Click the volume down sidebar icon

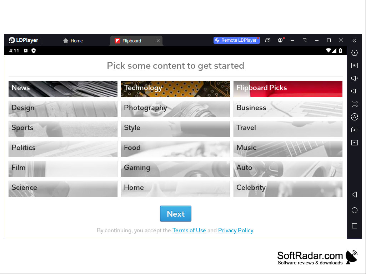tap(354, 91)
